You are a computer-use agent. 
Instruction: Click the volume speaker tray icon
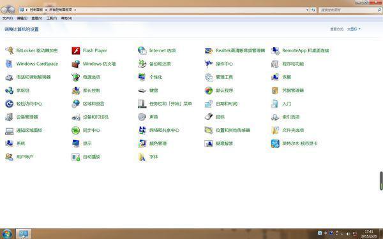[349, 234]
